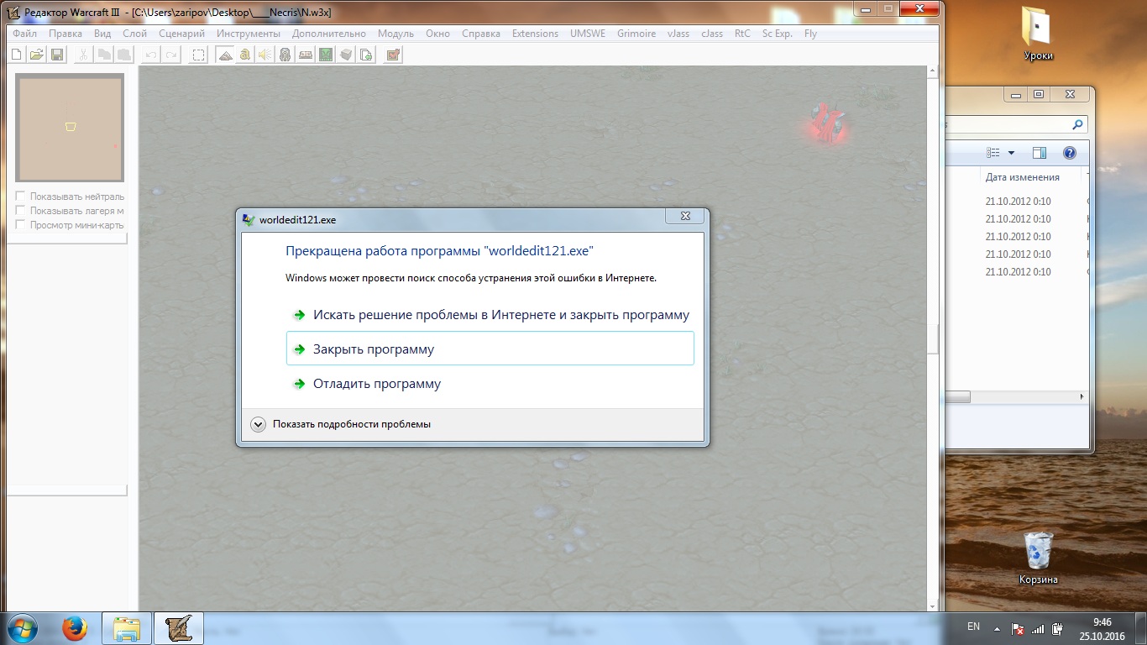Click the network signal tray icon
Viewport: 1147px width, 645px height.
pos(1038,628)
